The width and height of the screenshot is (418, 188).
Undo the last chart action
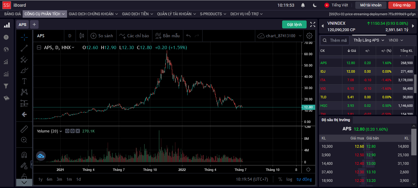[x=188, y=36]
